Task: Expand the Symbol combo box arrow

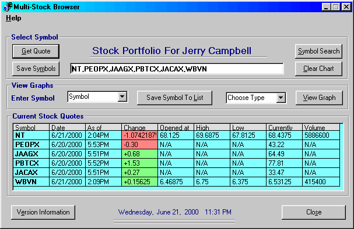Action: tap(122, 96)
